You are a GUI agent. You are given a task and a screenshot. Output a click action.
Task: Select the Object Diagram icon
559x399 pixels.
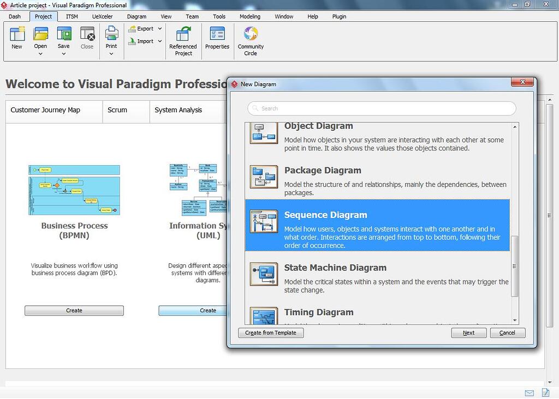(264, 132)
